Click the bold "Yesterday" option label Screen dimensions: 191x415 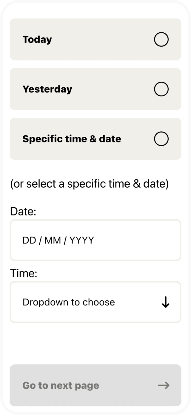(47, 89)
